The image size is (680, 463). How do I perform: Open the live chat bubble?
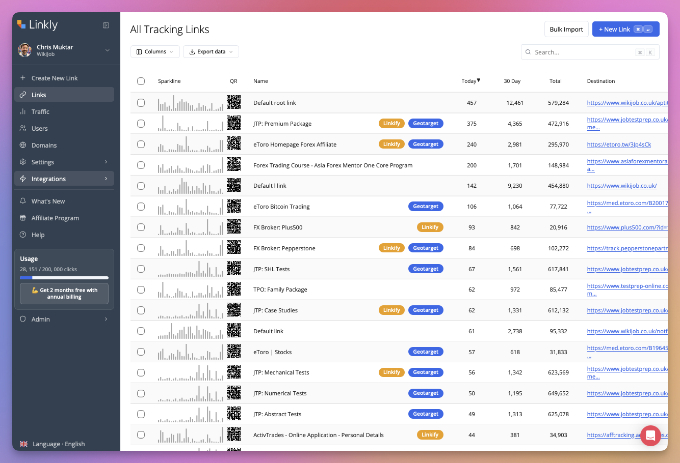(650, 436)
